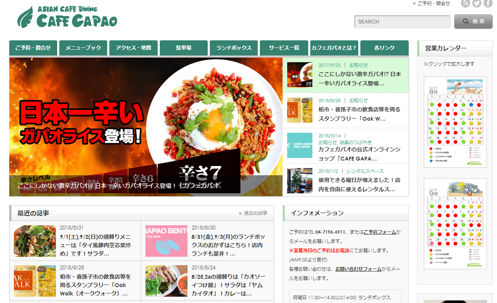497x303 pixels.
Task: Open the 2017/9/25 spicy gapao news thumbnail
Action: (299, 75)
